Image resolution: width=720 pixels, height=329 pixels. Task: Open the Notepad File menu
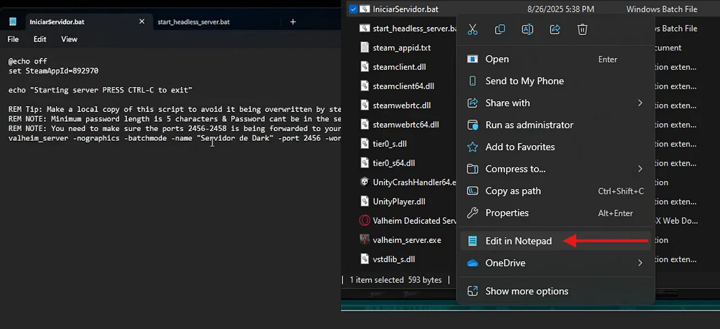13,39
